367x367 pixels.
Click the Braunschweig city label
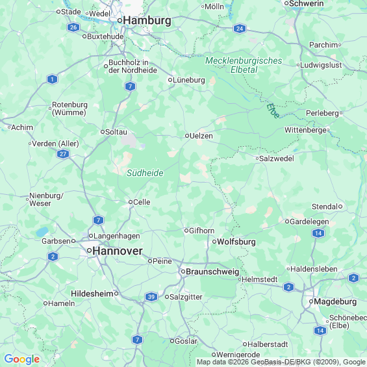click(212, 272)
